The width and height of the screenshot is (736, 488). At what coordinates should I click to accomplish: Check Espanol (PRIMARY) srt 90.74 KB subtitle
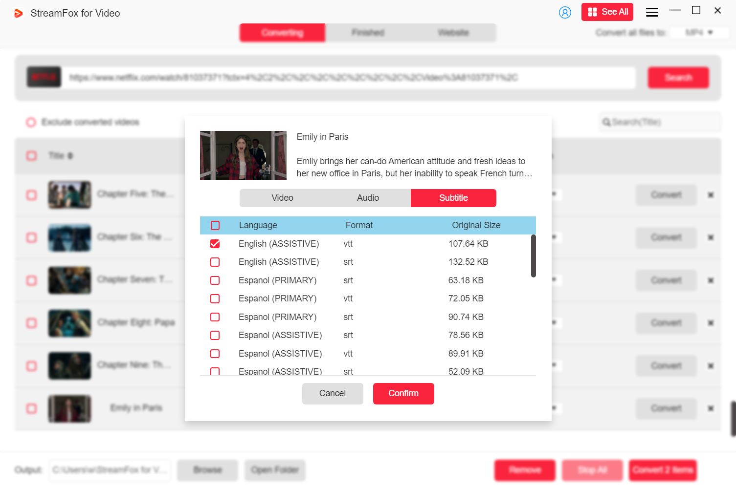click(215, 317)
